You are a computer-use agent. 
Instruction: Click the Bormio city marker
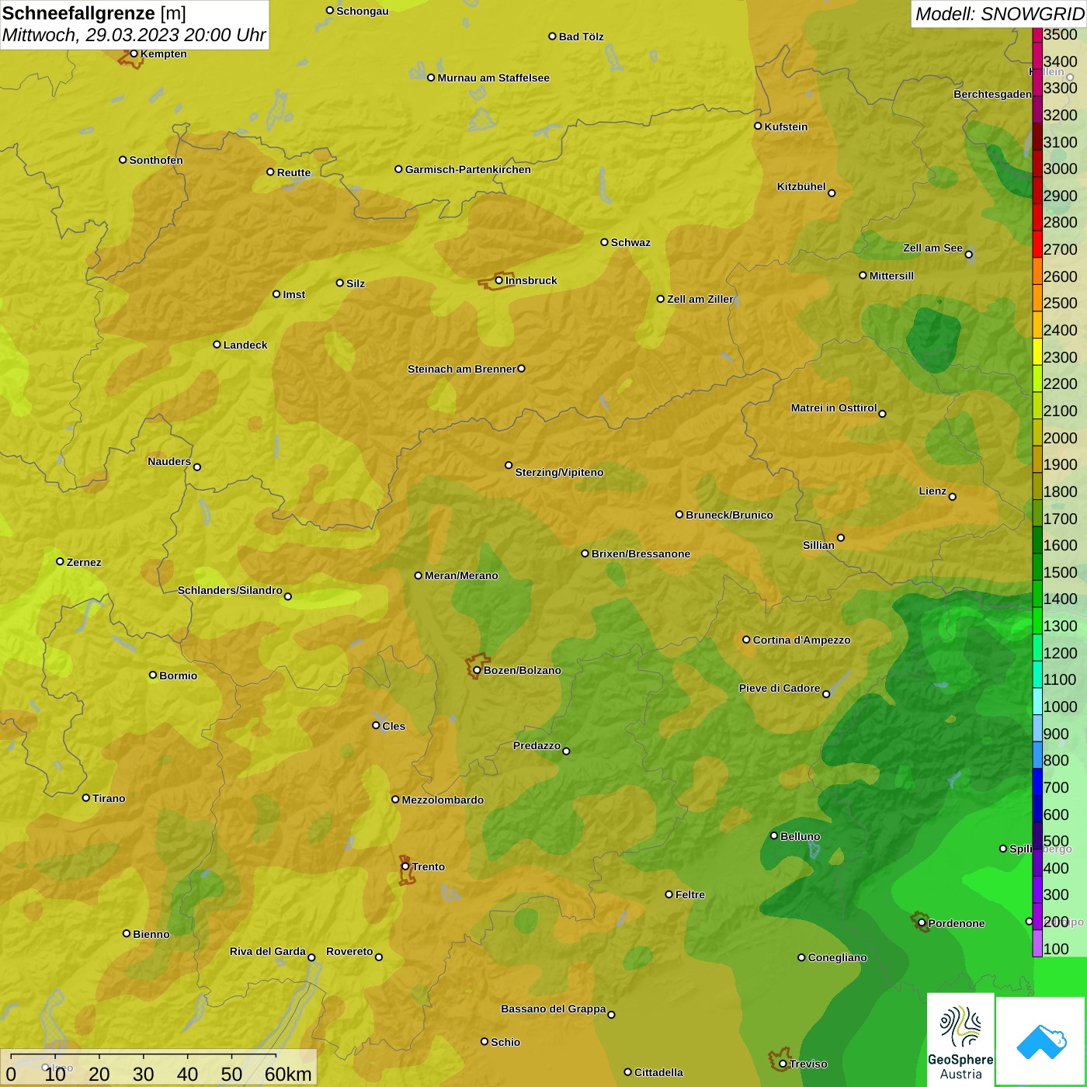coord(153,675)
